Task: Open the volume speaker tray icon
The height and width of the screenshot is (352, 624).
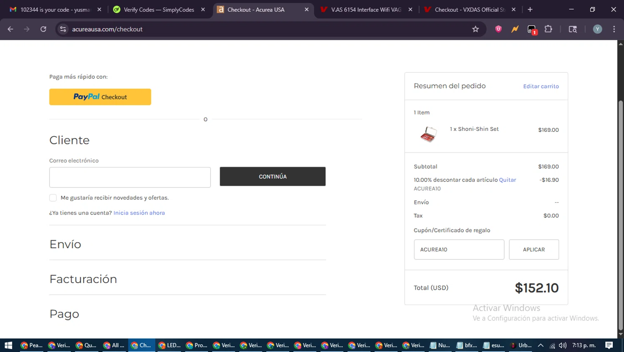Action: pos(563,345)
